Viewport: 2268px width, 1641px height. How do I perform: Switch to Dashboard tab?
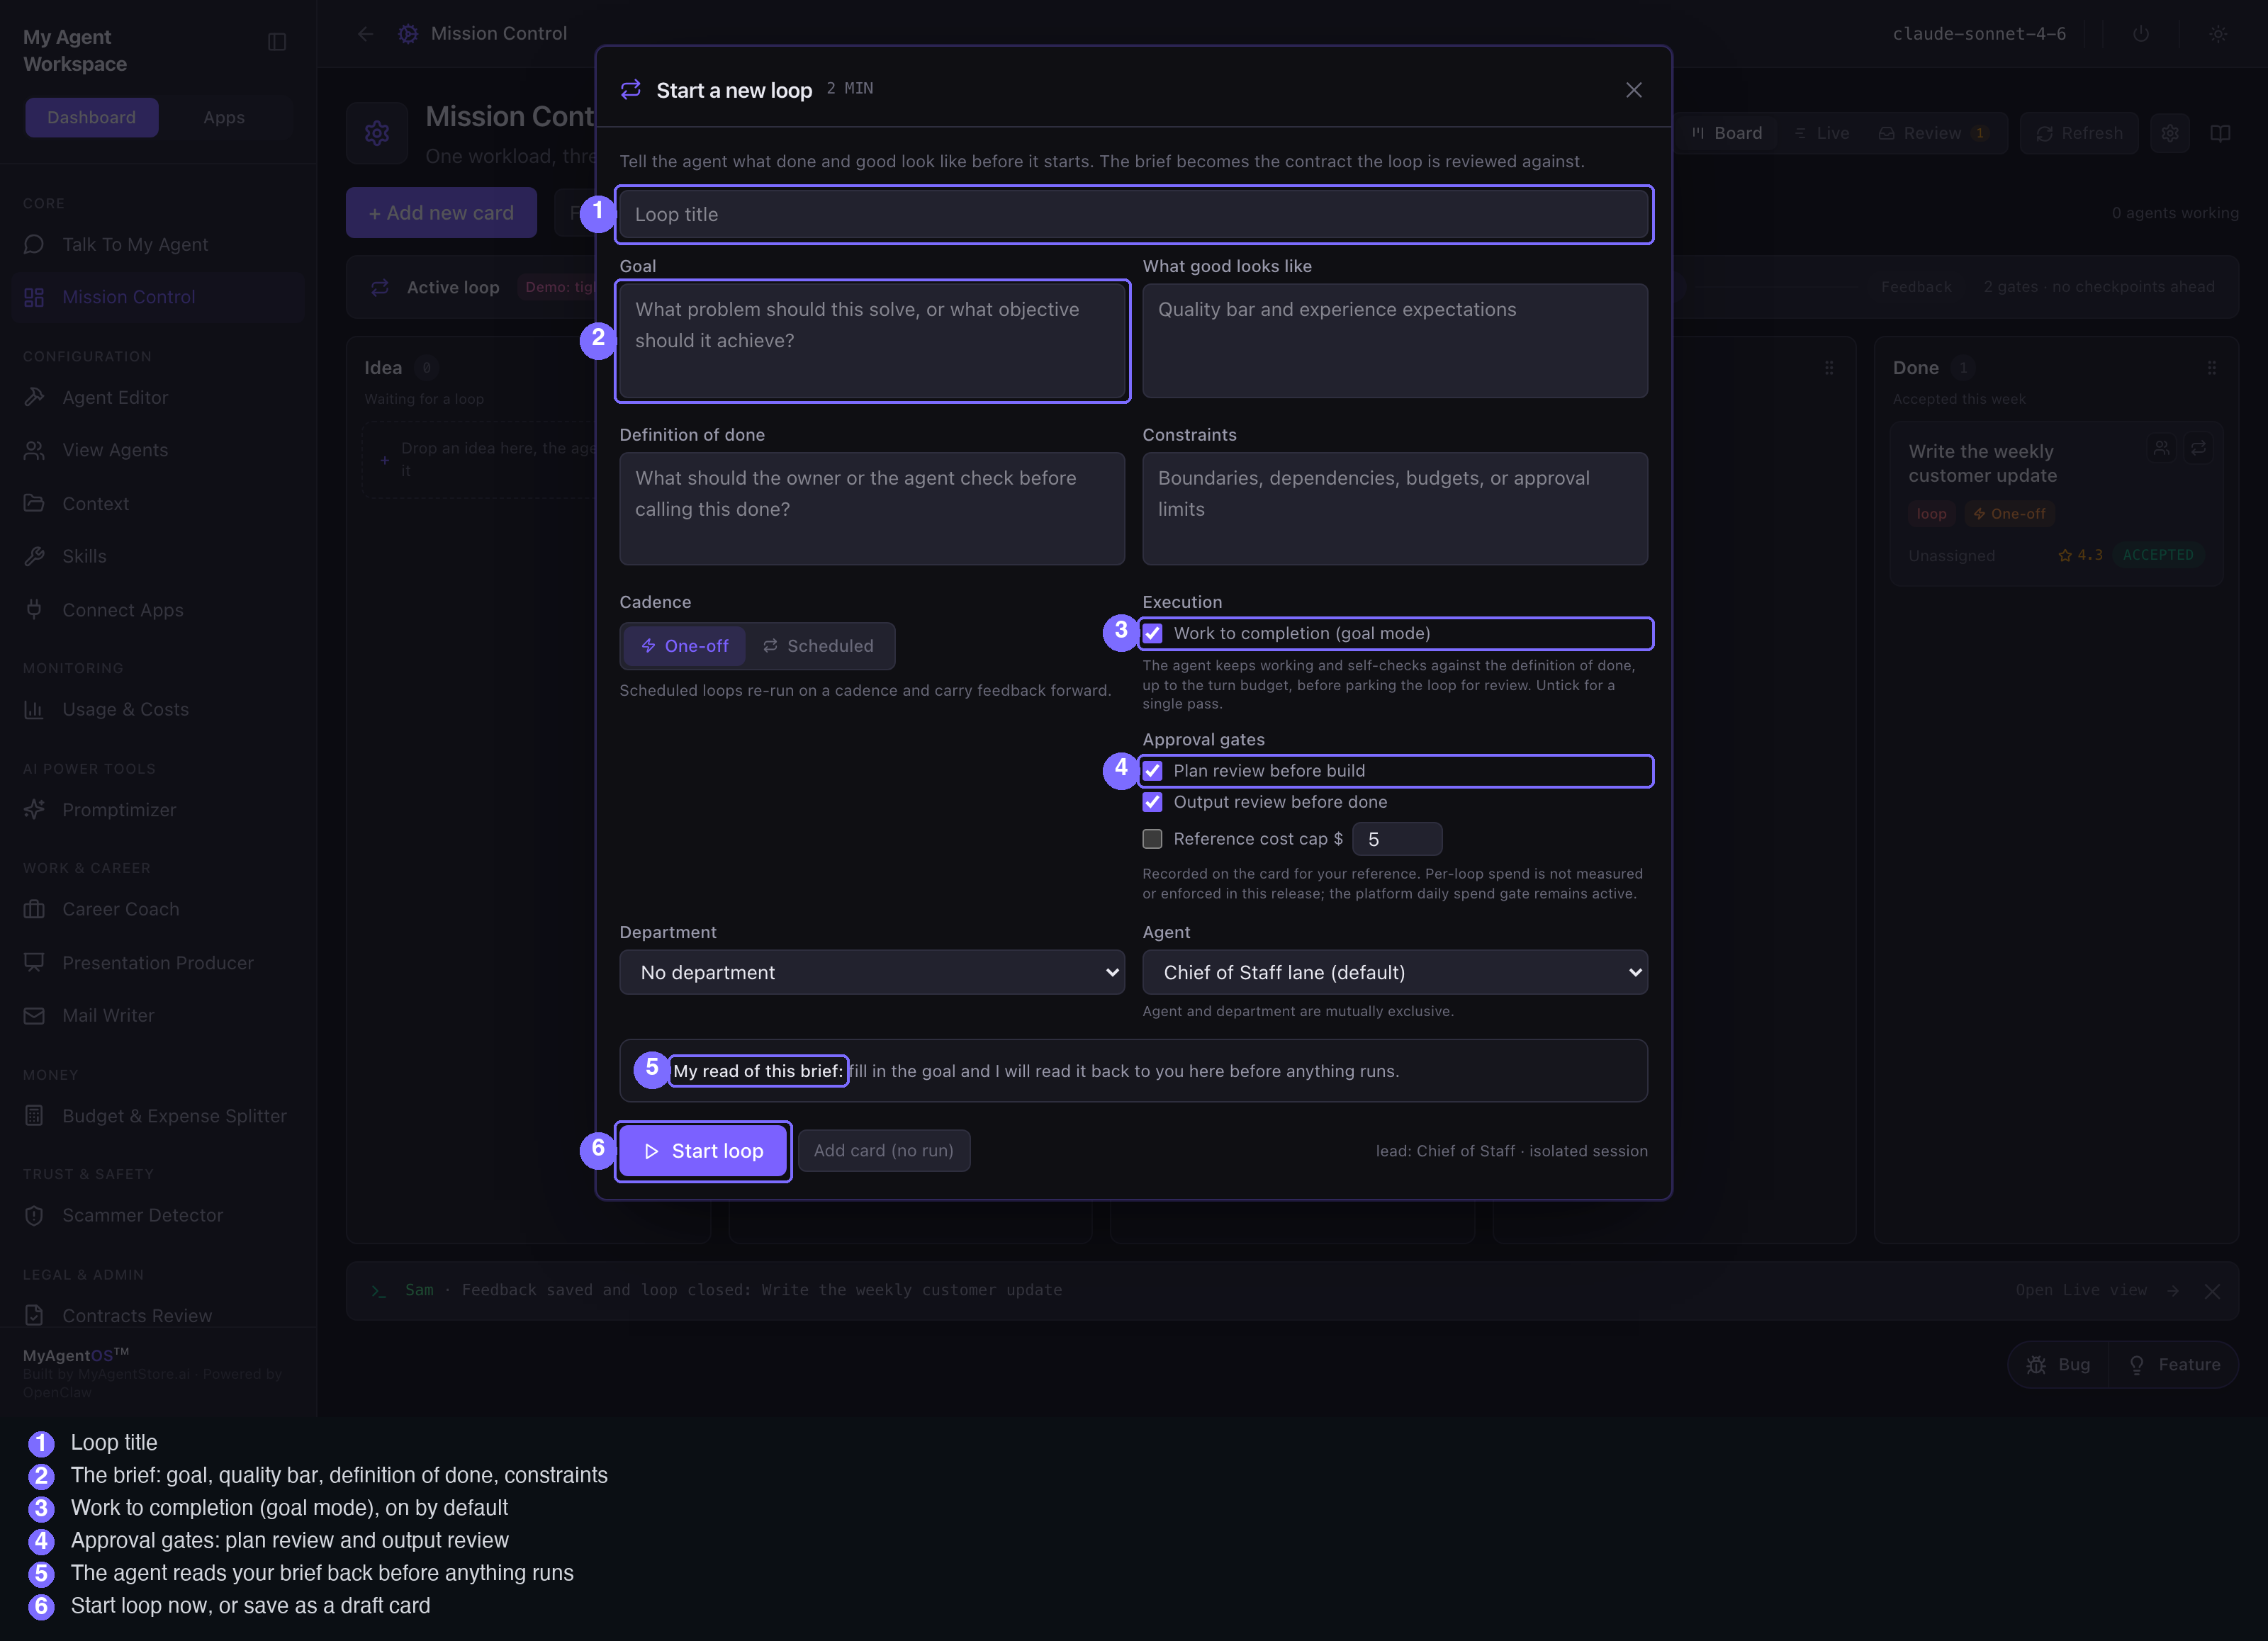coord(92,117)
